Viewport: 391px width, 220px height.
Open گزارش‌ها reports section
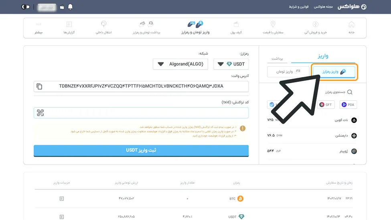[x=69, y=27]
